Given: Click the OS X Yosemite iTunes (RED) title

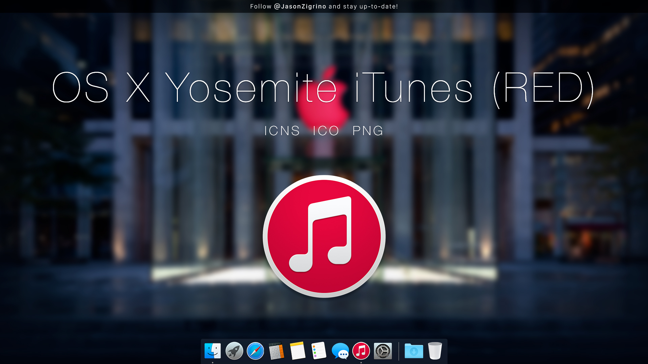Looking at the screenshot, I should point(323,88).
